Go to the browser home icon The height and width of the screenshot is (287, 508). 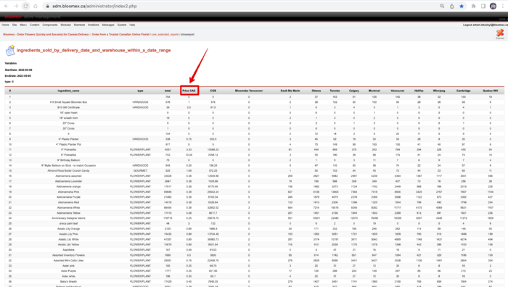pos(36,6)
